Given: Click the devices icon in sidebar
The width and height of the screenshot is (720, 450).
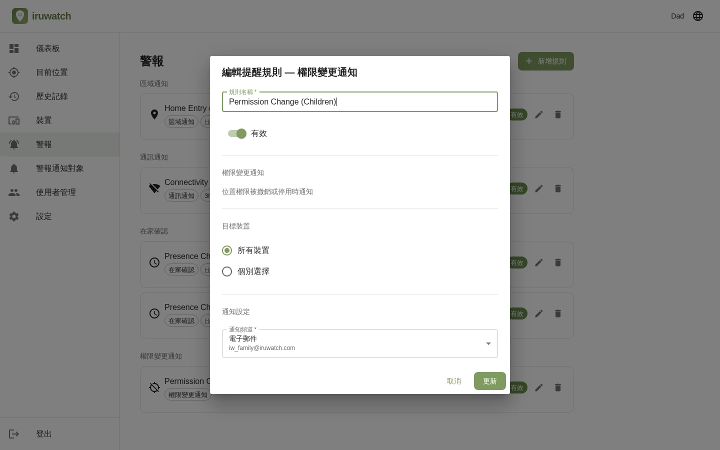Looking at the screenshot, I should point(14,120).
